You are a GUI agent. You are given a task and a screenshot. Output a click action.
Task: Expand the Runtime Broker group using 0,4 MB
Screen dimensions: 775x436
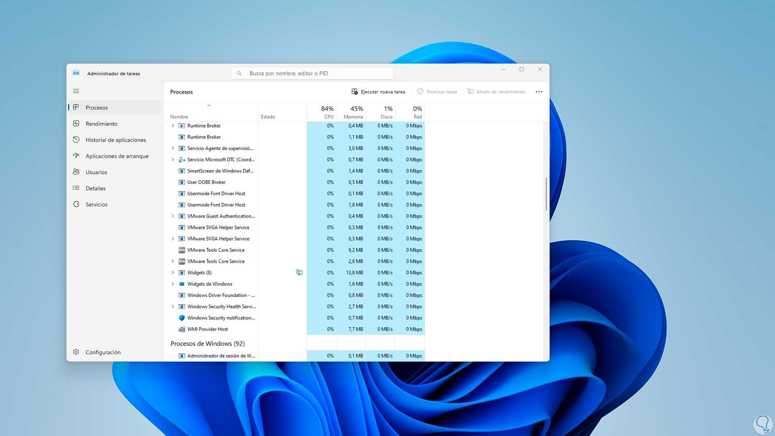click(x=173, y=126)
